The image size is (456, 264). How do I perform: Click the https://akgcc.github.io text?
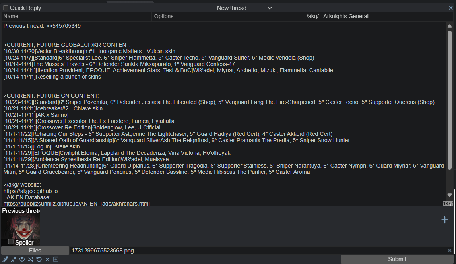(x=31, y=191)
